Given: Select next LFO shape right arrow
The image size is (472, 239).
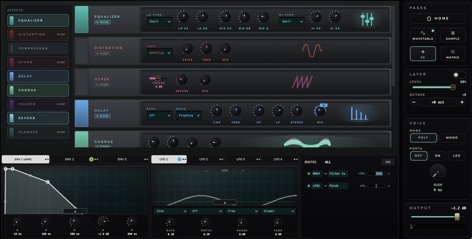Looking at the screenshot, I should tap(243, 171).
